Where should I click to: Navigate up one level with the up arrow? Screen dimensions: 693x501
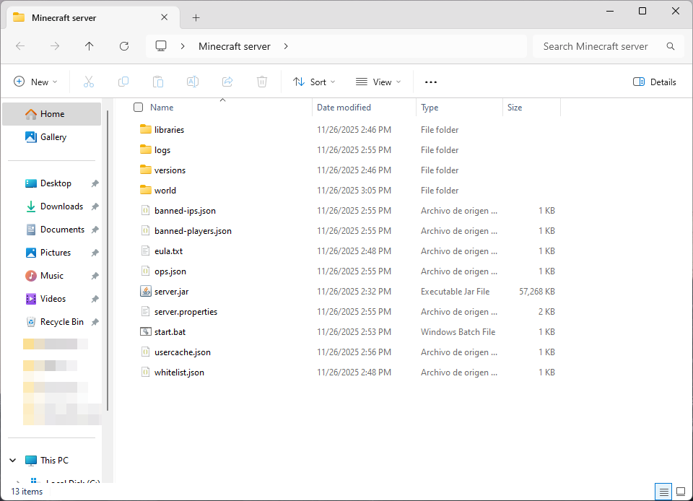[x=89, y=45]
